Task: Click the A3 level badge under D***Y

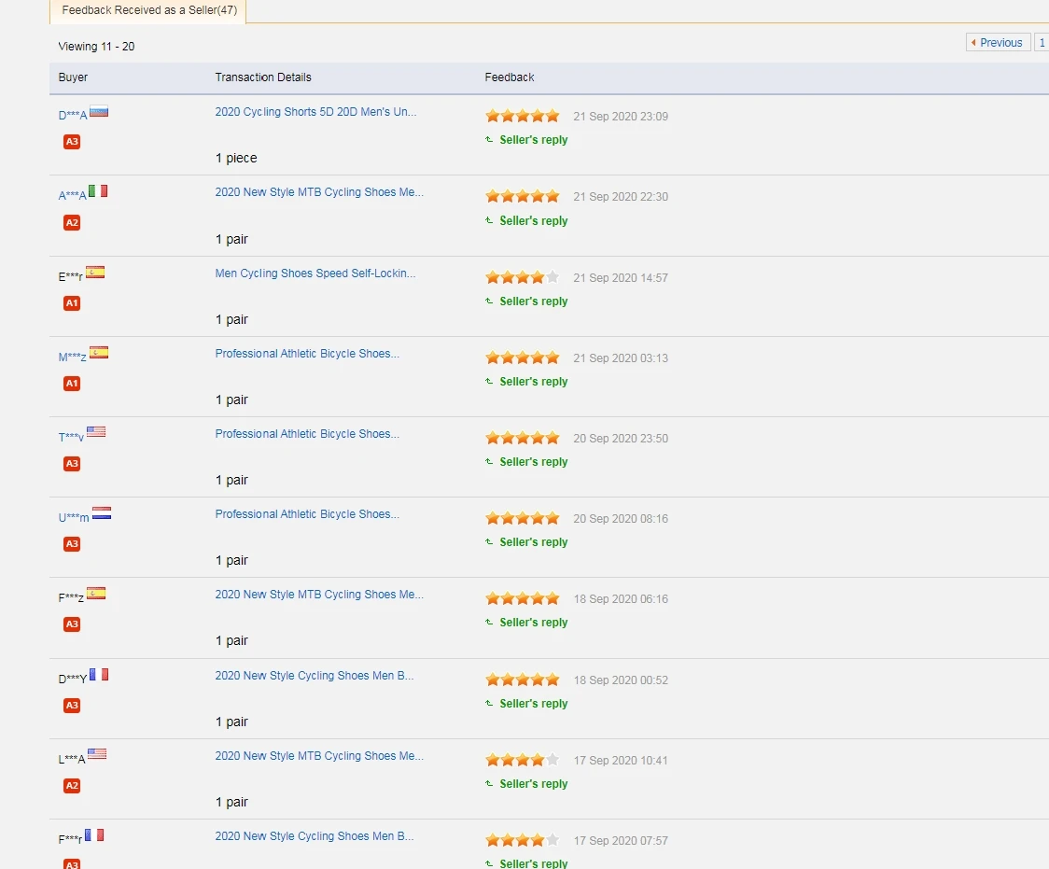Action: pos(72,705)
